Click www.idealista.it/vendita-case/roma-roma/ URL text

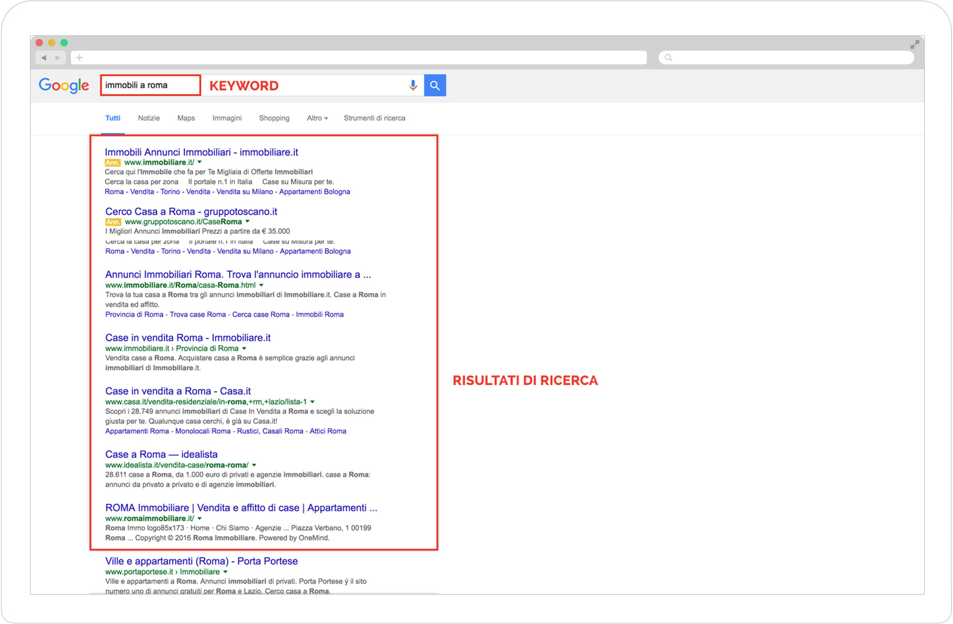177,465
